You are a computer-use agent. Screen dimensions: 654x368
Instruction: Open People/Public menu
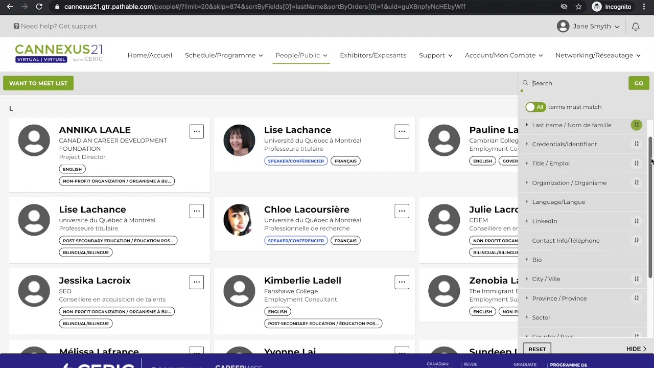coord(301,55)
